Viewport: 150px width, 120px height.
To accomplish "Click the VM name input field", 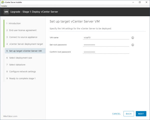I will (x=106, y=37).
